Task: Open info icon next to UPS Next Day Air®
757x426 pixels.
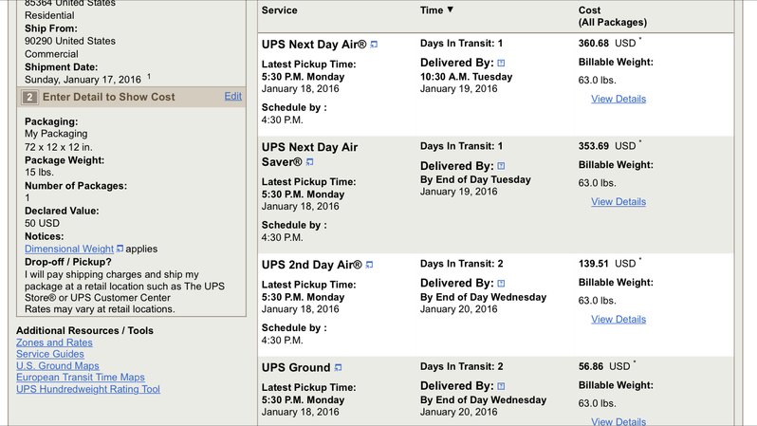Action: [x=374, y=45]
